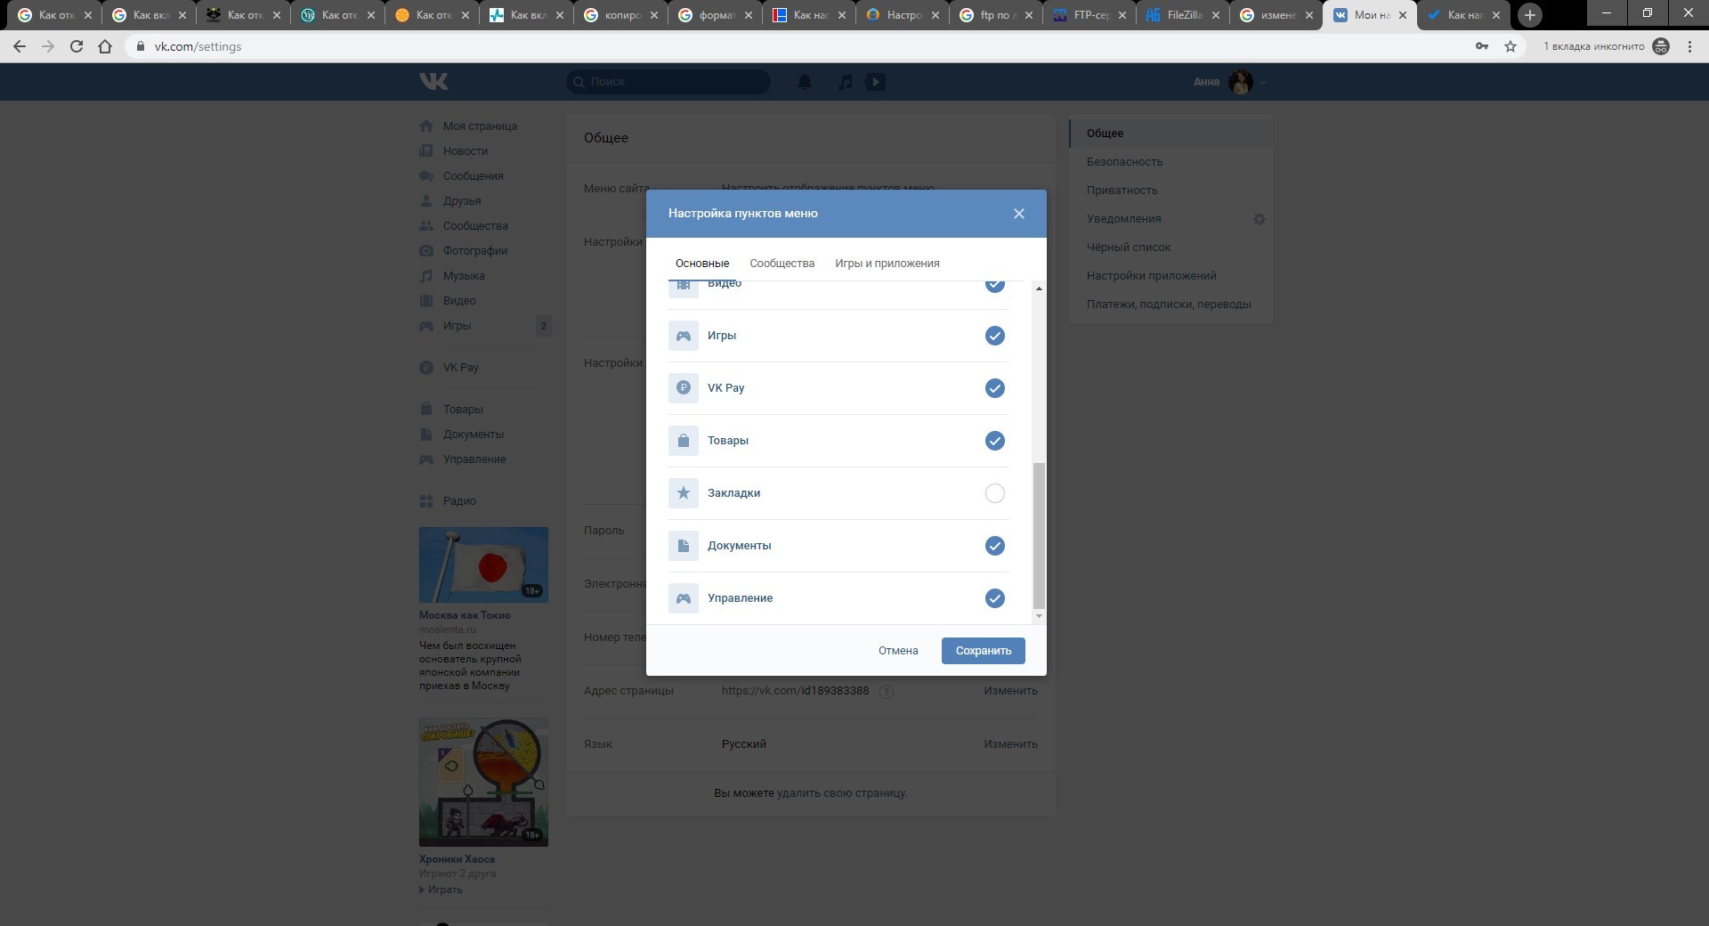Switch to the Сообщества tab in dialog
The width and height of the screenshot is (1709, 926).
(782, 264)
